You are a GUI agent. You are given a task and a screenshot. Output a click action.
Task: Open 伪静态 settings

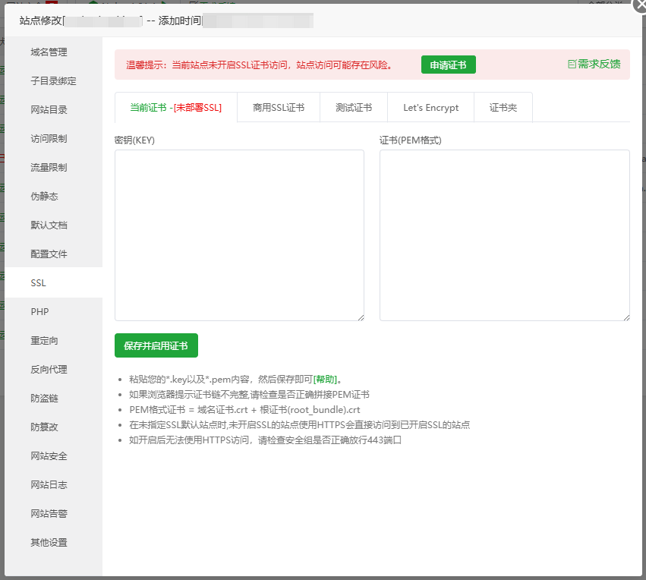pyautogui.click(x=47, y=196)
